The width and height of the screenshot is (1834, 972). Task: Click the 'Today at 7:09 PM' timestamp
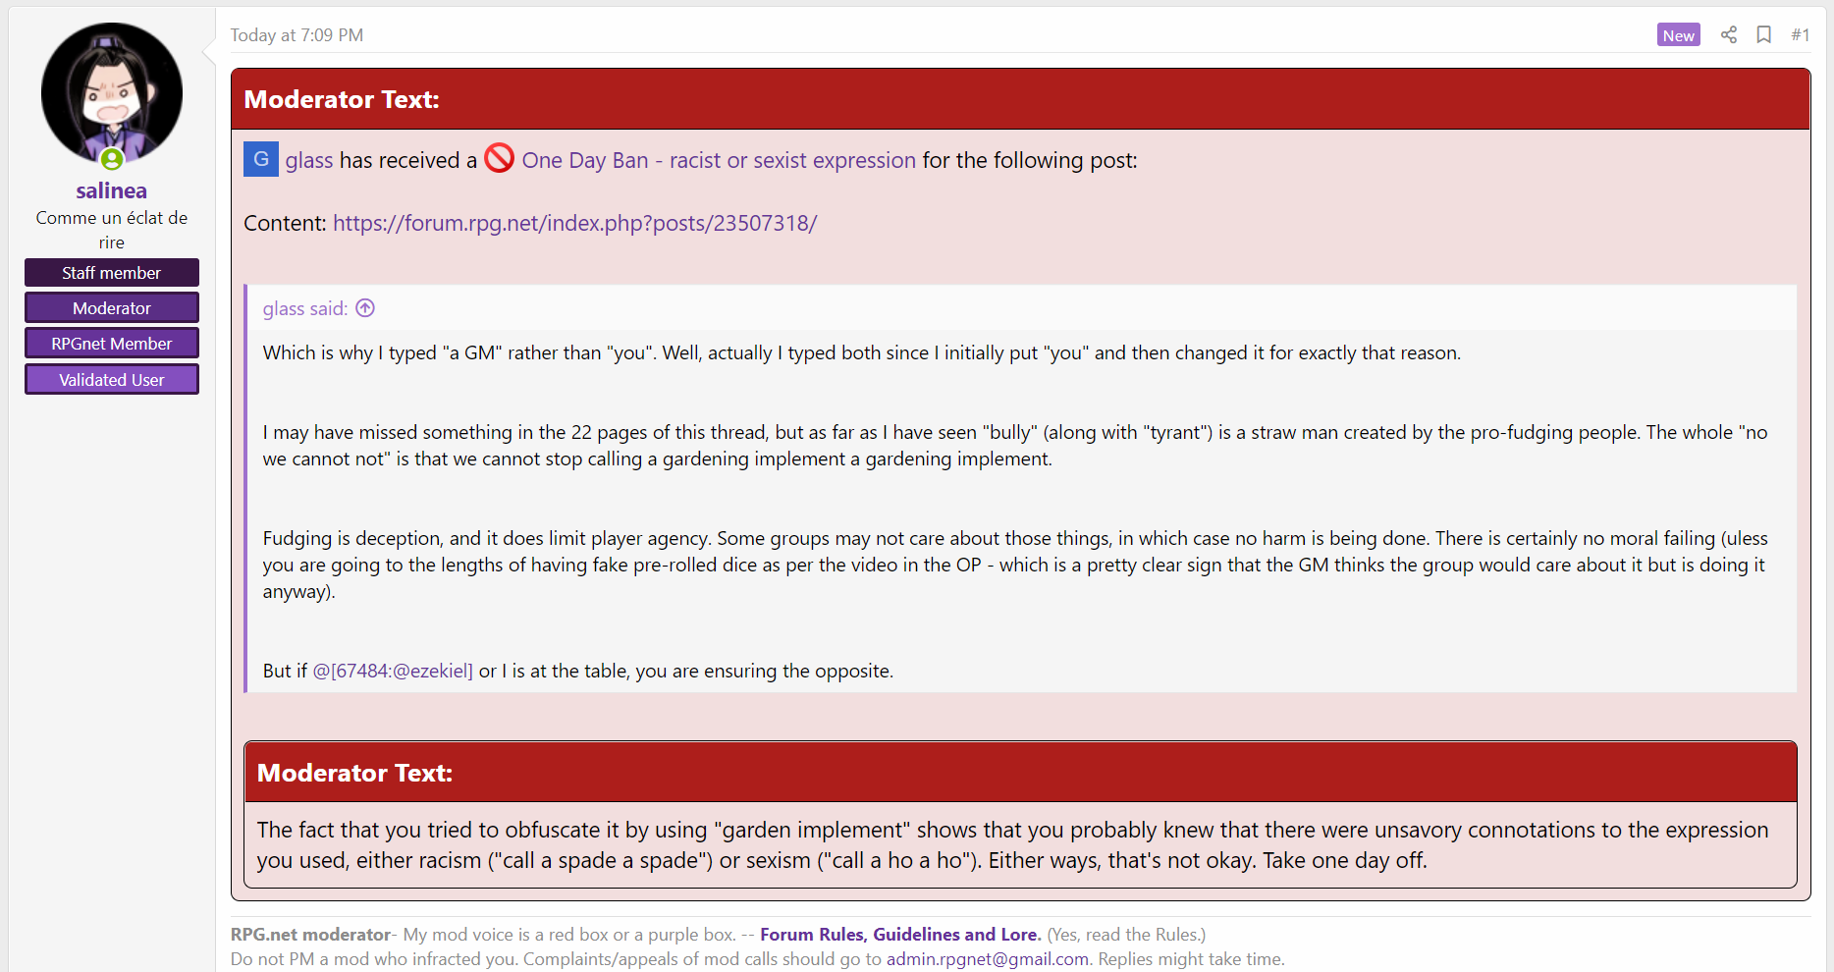(297, 35)
